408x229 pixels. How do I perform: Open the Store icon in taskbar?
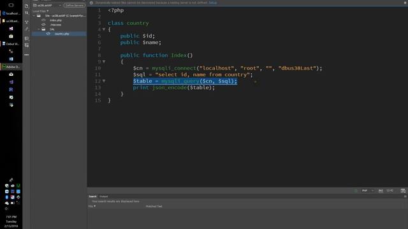(x=11, y=36)
